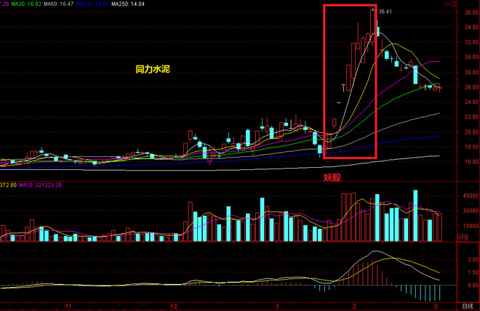Click the 3.00 MACD axis label
The image size is (480, 311).
click(473, 259)
